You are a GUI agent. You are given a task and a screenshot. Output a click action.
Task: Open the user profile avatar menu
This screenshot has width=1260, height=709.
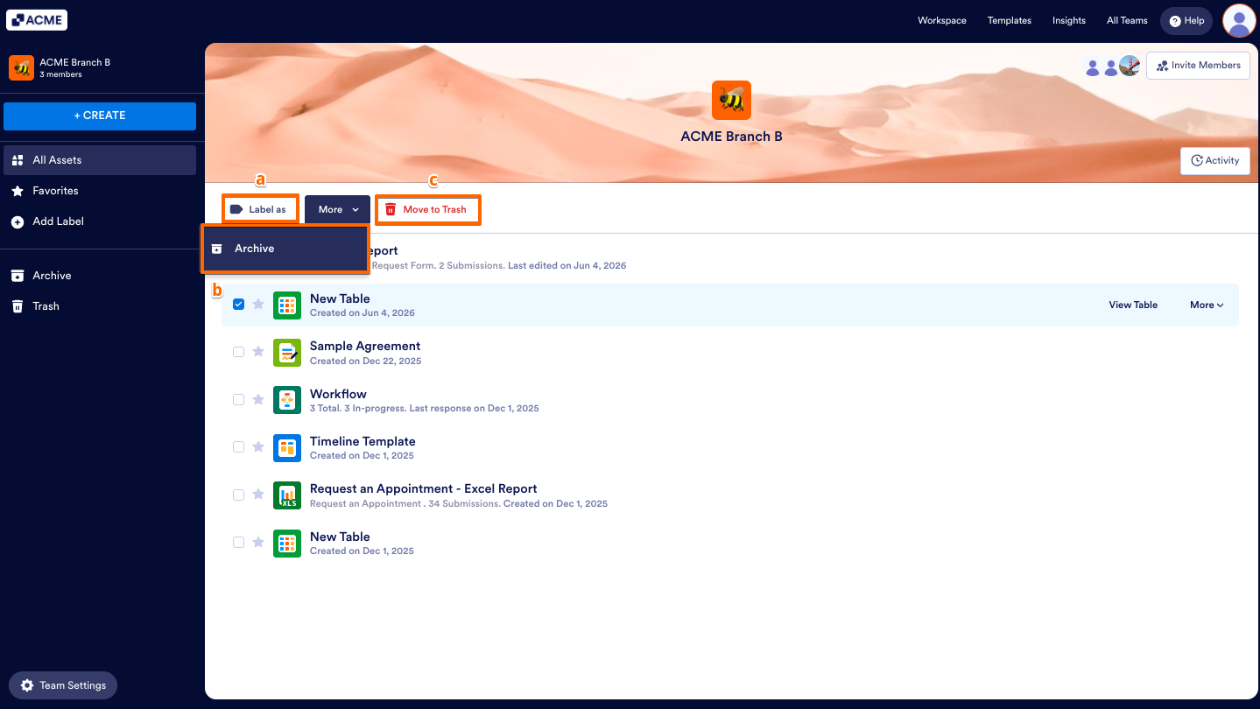1239,20
